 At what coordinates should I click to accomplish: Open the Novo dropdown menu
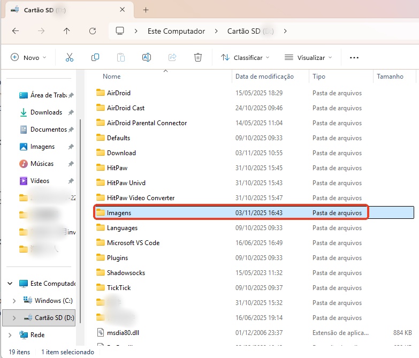coord(29,57)
